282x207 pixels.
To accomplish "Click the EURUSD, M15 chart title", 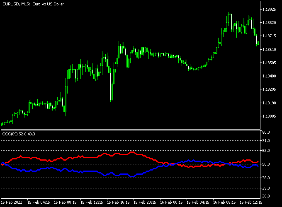I will click(x=33, y=4).
